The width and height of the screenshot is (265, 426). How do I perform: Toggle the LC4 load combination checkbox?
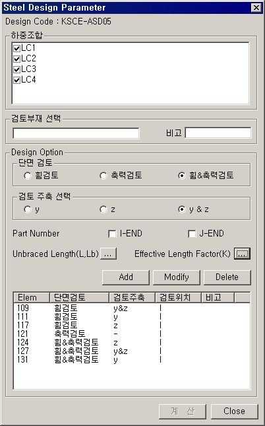click(17, 80)
